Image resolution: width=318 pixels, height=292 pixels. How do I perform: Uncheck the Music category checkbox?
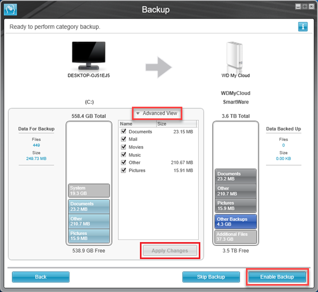point(123,154)
